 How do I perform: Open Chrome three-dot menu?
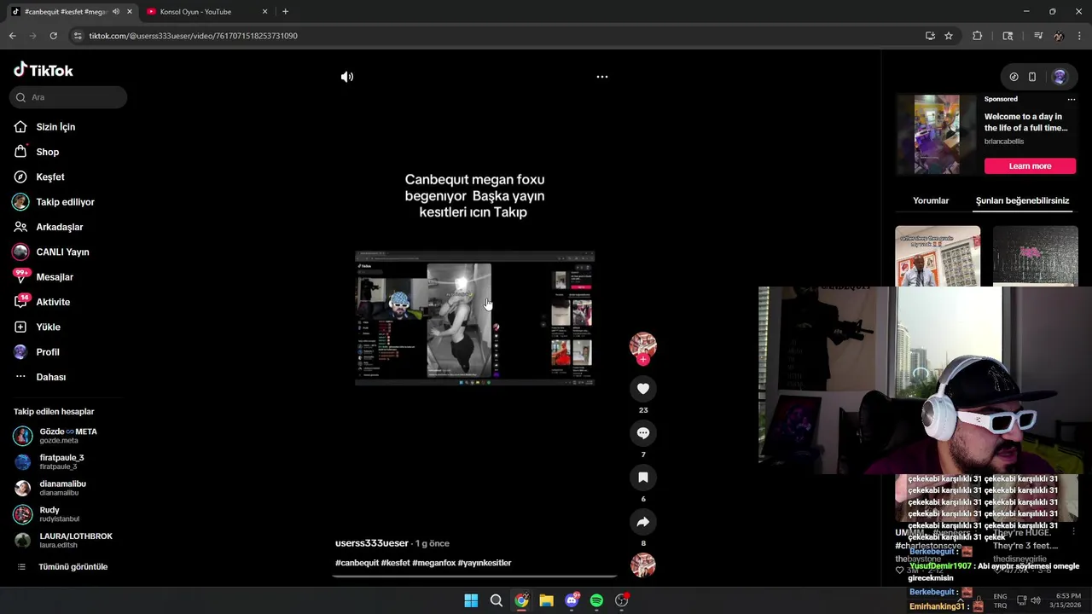[1080, 36]
